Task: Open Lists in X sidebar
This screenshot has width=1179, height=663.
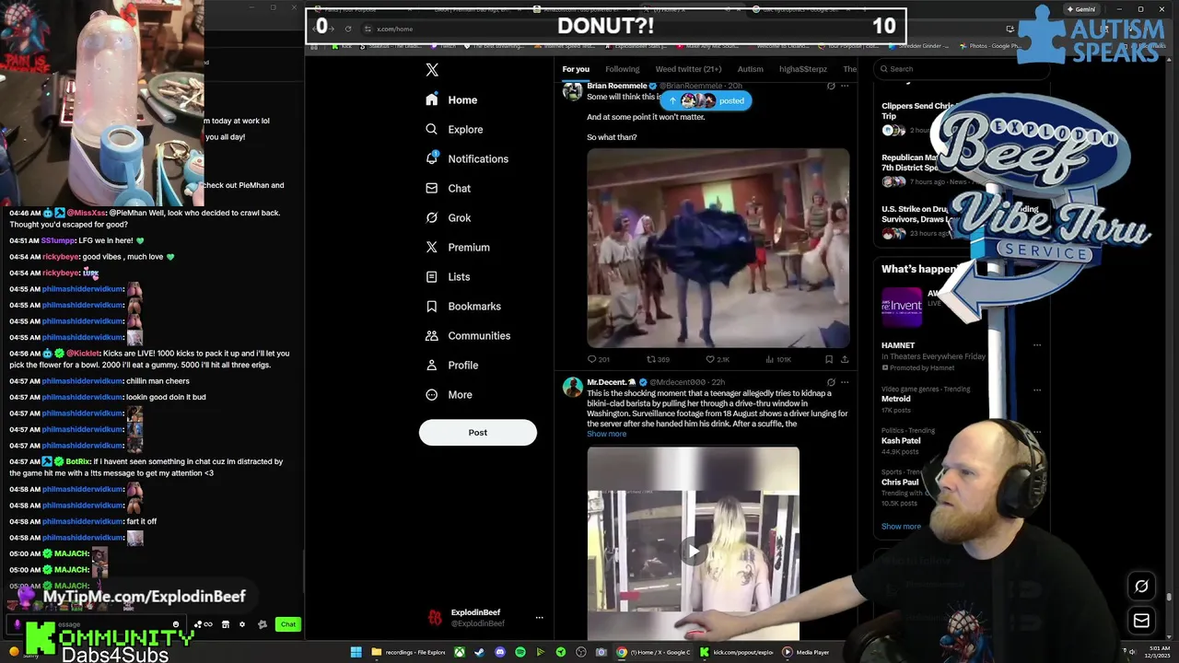Action: tap(448, 276)
